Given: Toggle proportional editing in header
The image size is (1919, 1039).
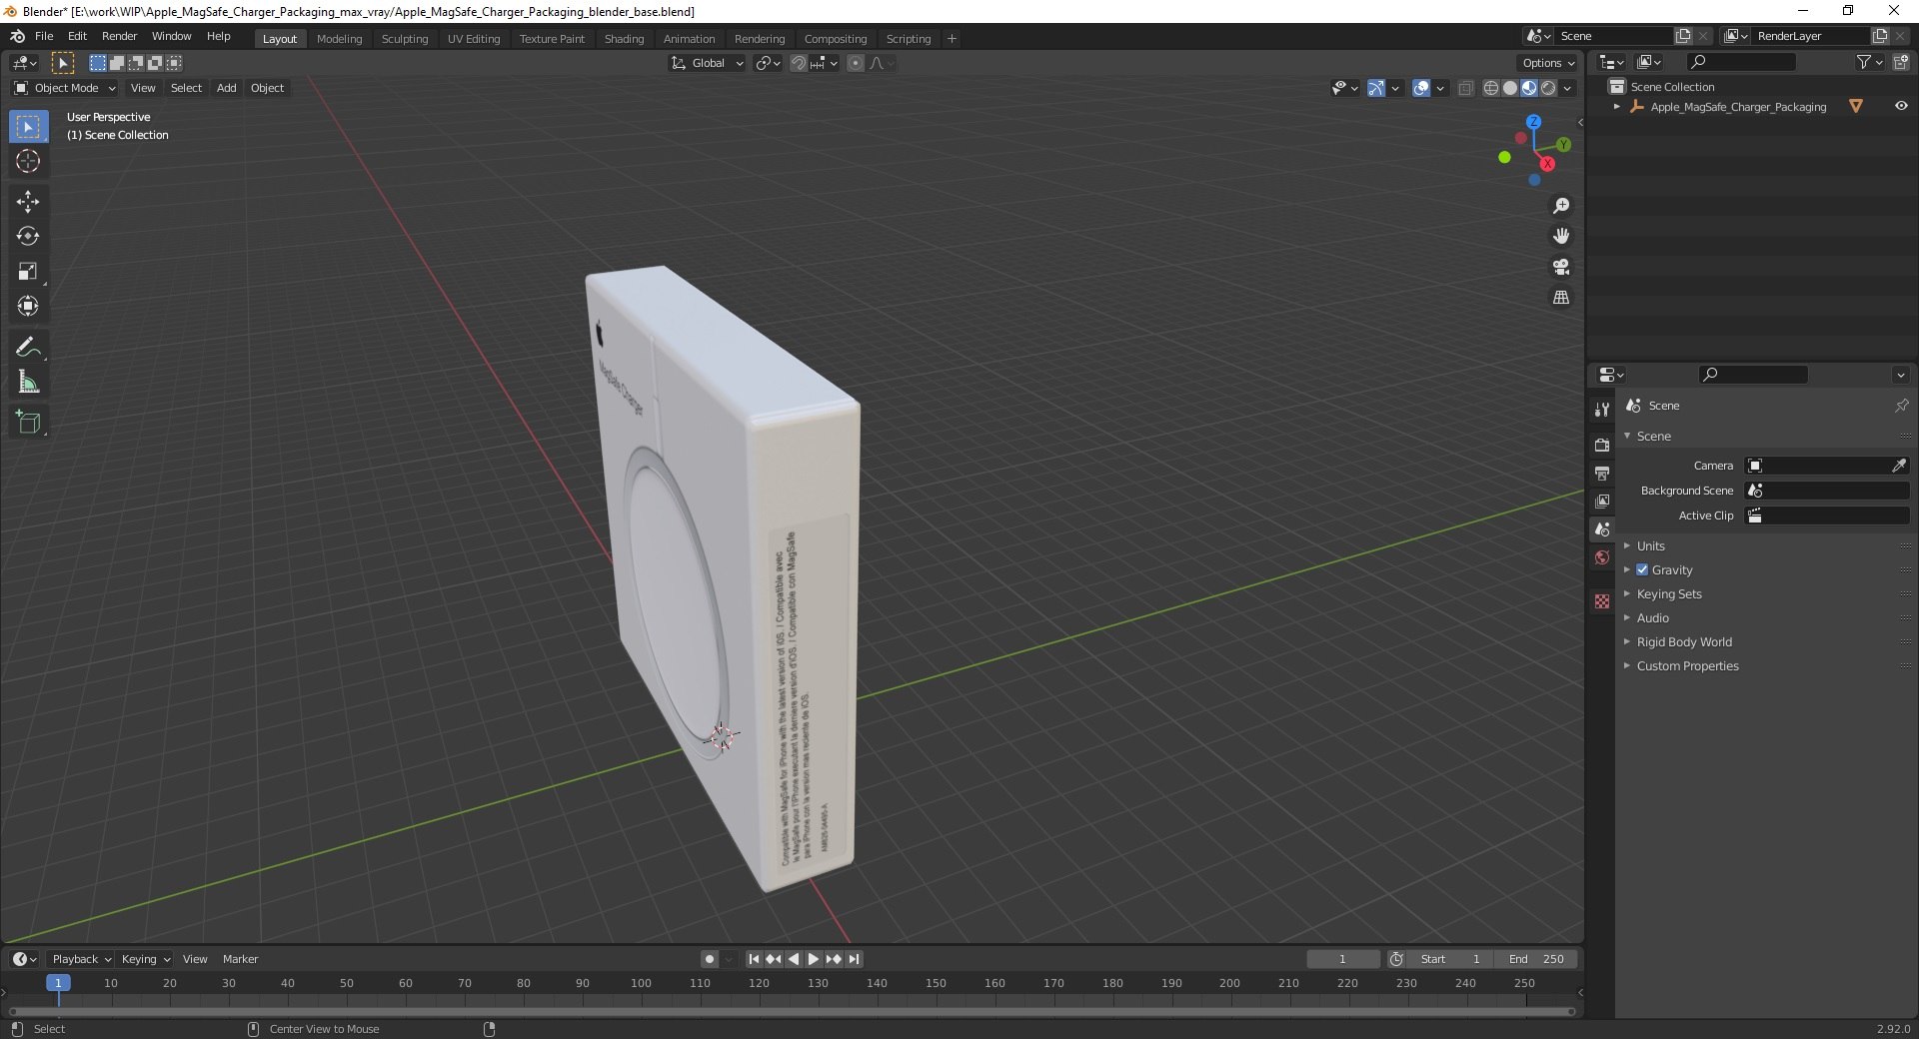Looking at the screenshot, I should 855,63.
